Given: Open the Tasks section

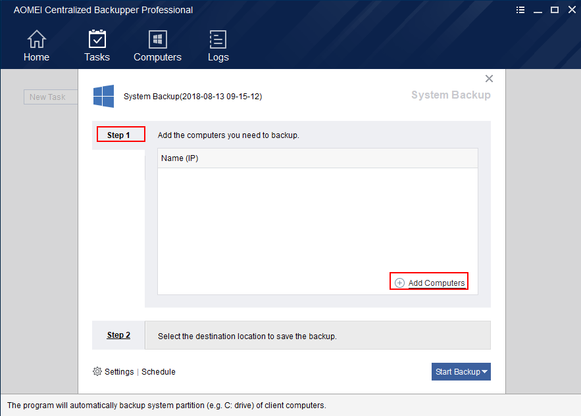Looking at the screenshot, I should (97, 46).
